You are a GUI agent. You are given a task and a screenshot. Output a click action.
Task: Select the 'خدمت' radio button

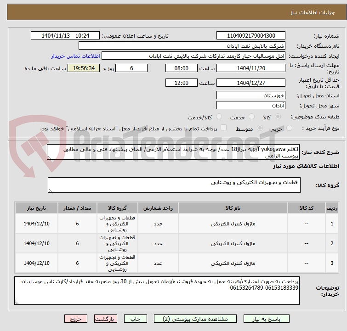251,117
